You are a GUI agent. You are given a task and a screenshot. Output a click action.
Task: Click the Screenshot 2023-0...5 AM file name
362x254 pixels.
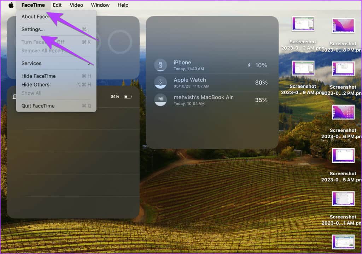342,177
